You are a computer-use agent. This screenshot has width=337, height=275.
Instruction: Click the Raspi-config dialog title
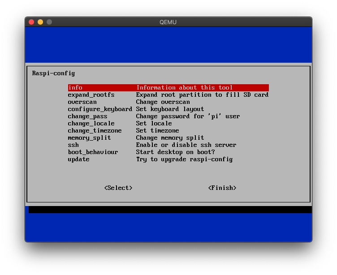tap(53, 73)
